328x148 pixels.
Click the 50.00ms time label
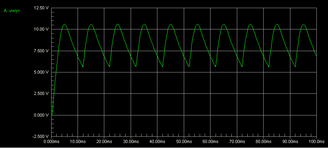click(x=184, y=142)
